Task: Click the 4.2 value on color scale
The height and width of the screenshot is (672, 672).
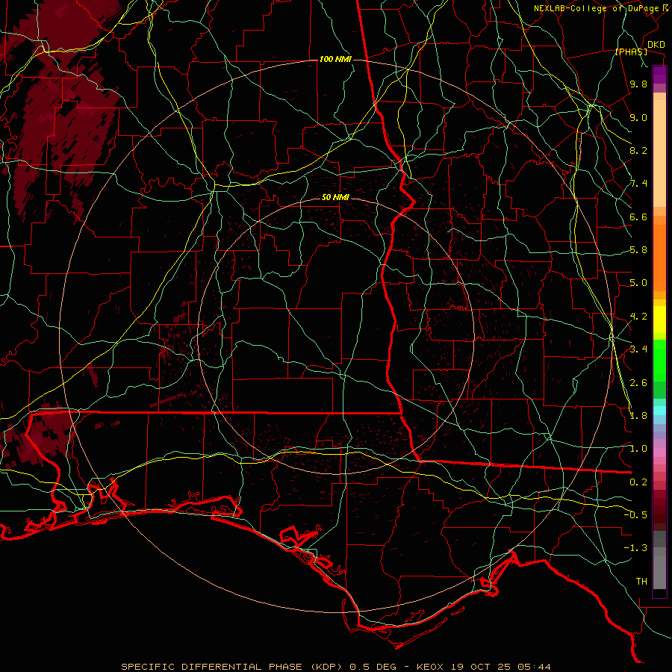Action: (x=638, y=317)
